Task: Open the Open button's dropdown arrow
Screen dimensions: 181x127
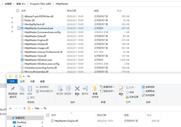Action: click(x=135, y=87)
